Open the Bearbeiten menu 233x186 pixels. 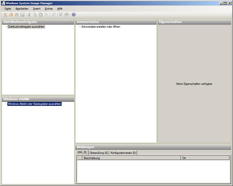(x=22, y=9)
